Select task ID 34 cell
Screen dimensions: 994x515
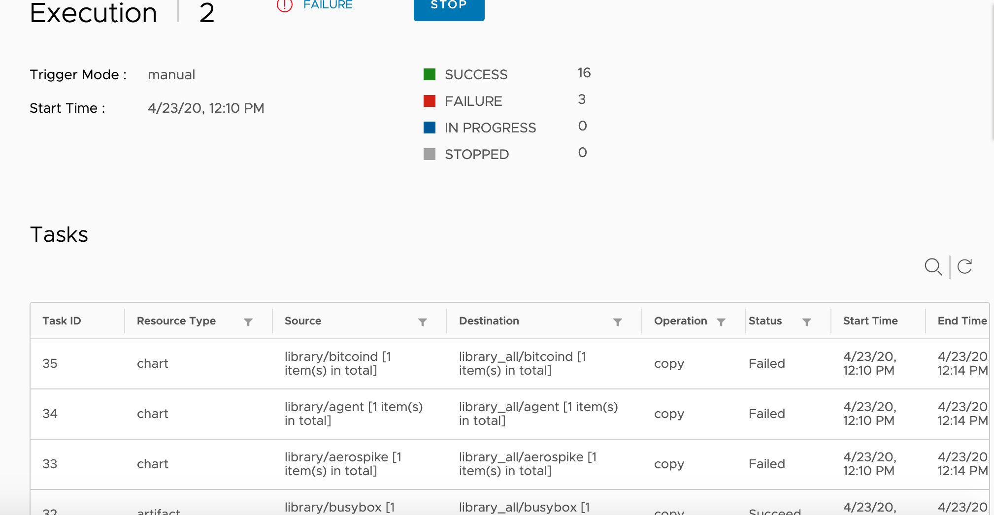tap(50, 414)
